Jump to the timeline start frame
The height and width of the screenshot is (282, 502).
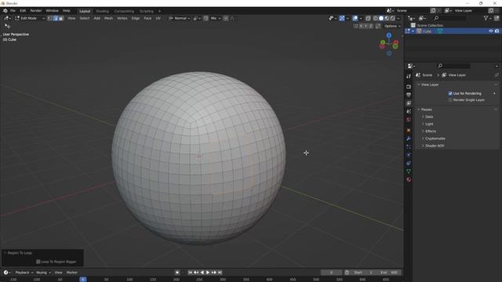click(190, 273)
